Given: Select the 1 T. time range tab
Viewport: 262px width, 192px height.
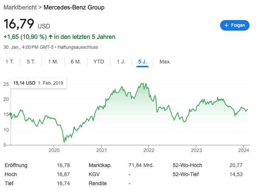Looking at the screenshot, I should pos(9,62).
